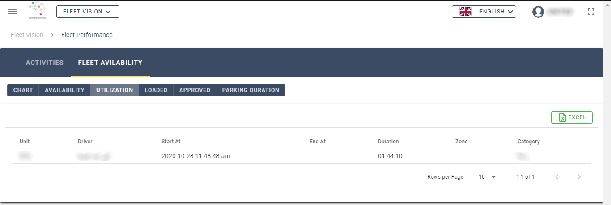This screenshot has height=205, width=611.
Task: Expand the Fleet Vision dropdown
Action: tap(88, 12)
